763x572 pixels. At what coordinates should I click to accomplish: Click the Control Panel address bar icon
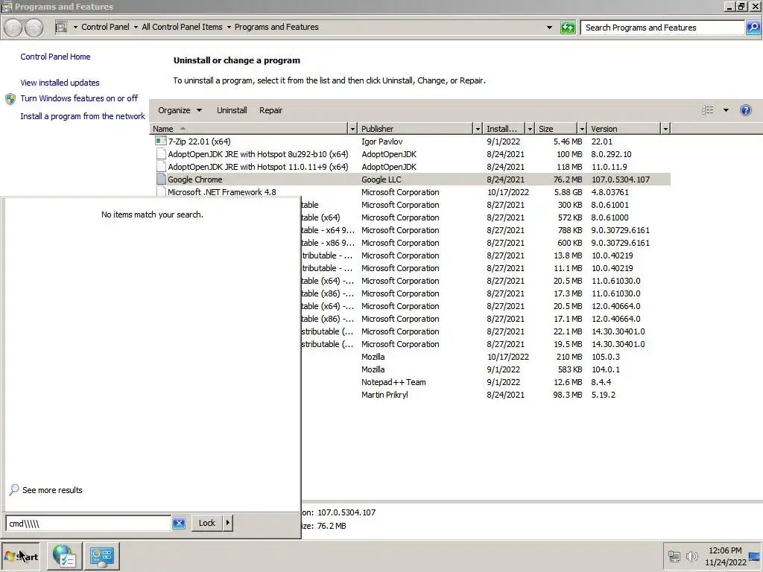pyautogui.click(x=61, y=27)
